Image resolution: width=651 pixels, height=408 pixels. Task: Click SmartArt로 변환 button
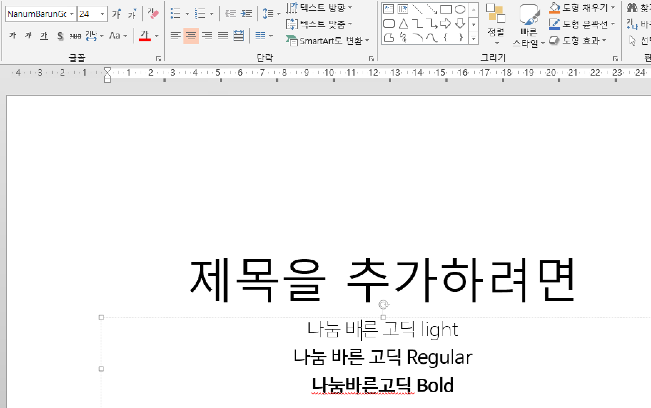(x=328, y=41)
